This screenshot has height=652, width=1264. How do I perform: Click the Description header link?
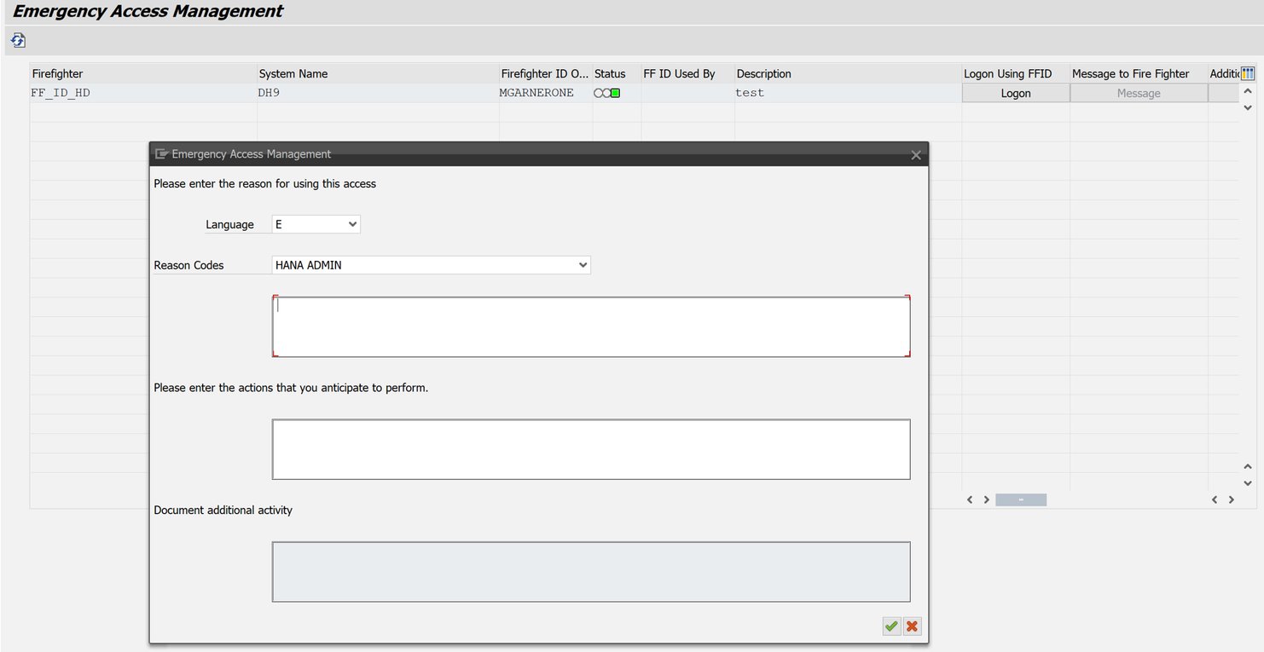coord(763,73)
